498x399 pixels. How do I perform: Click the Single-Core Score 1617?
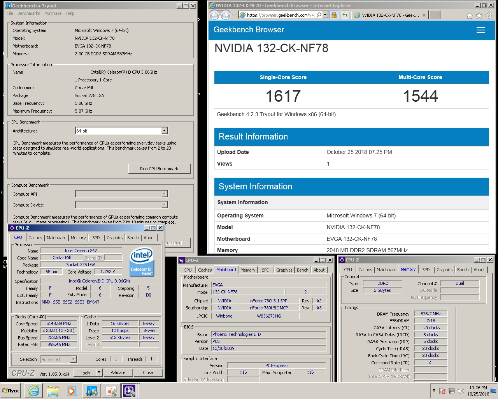click(x=283, y=96)
